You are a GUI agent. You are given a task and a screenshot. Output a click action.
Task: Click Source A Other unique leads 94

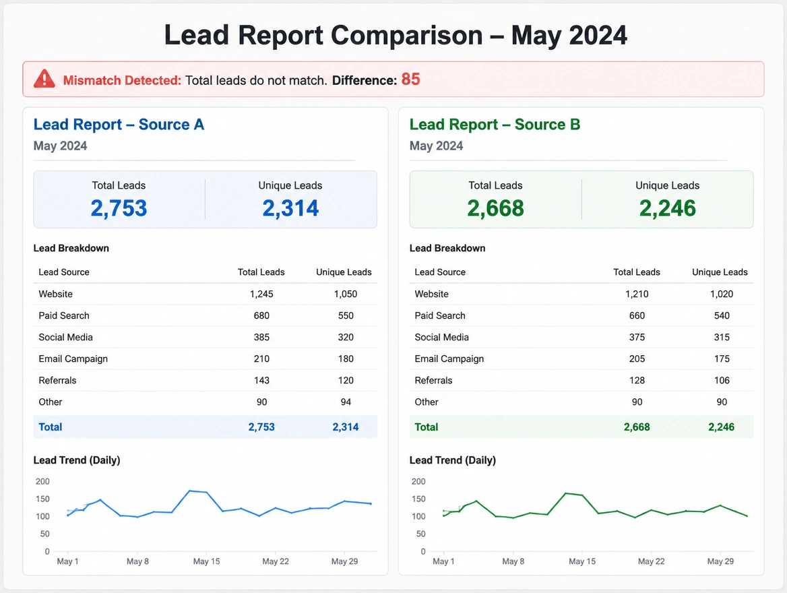346,402
